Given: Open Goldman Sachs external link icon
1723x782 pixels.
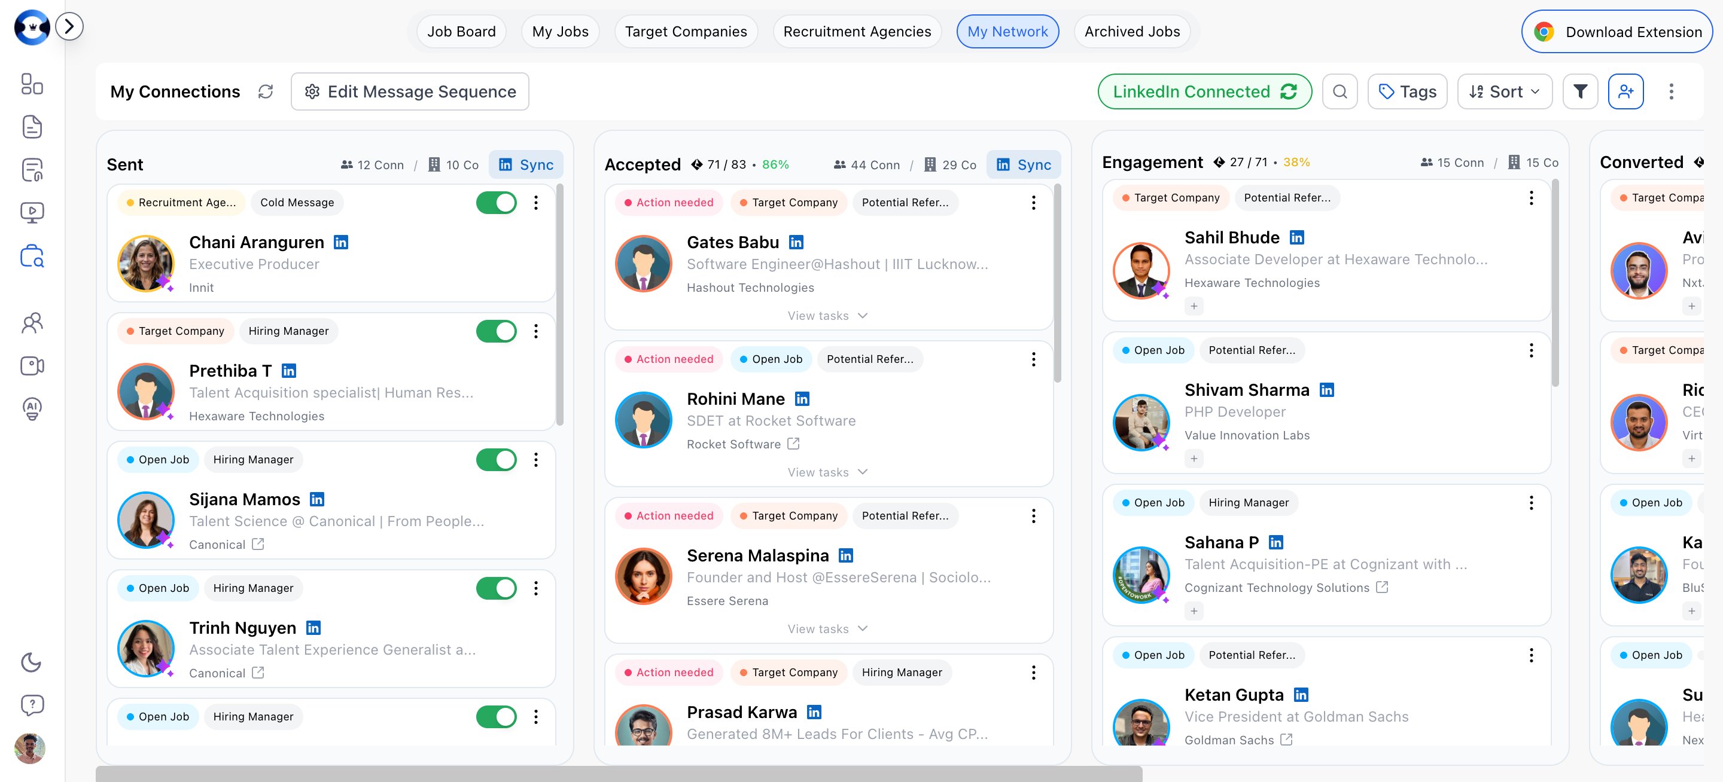Looking at the screenshot, I should click(x=1286, y=740).
